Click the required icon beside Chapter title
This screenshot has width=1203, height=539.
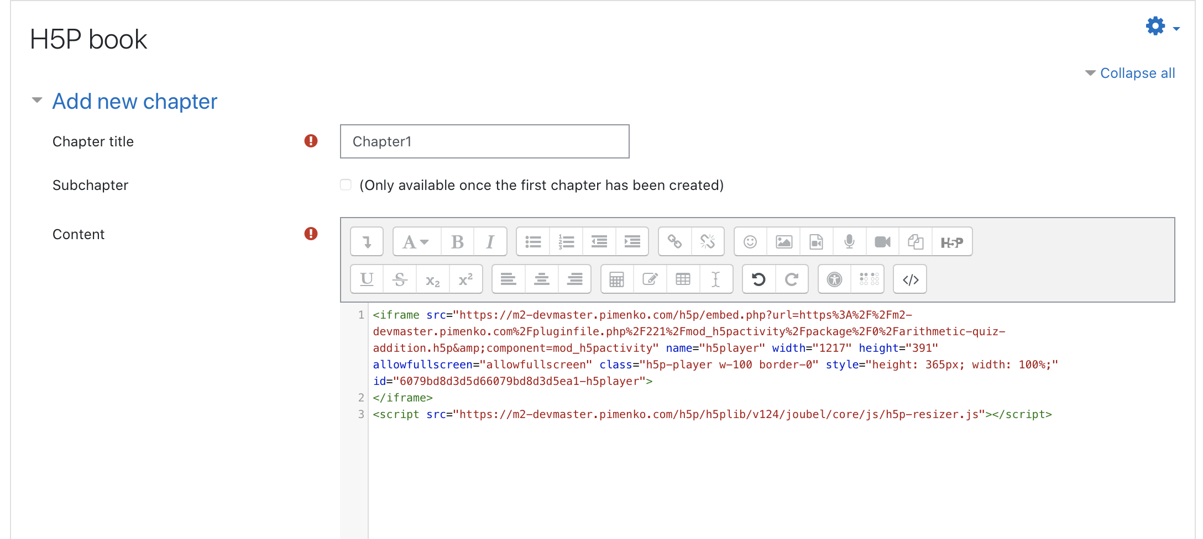tap(311, 141)
